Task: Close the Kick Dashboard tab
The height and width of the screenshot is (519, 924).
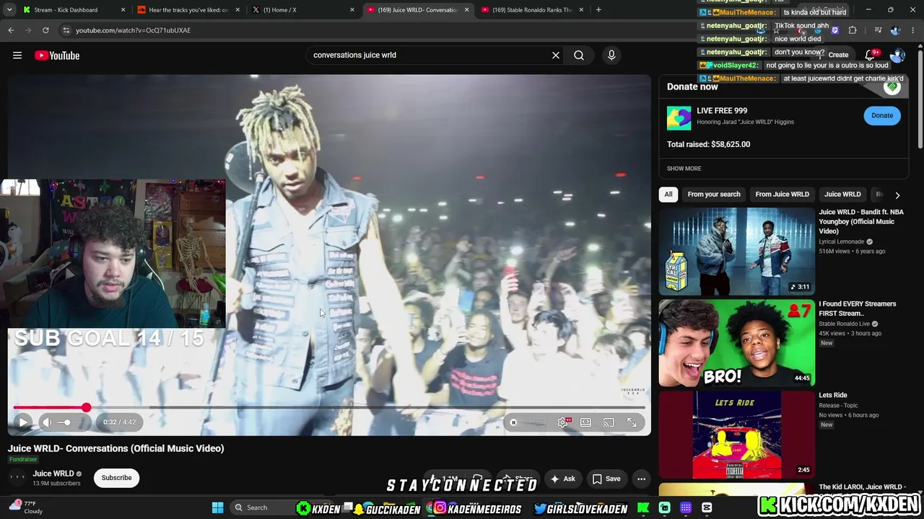Action: (123, 10)
